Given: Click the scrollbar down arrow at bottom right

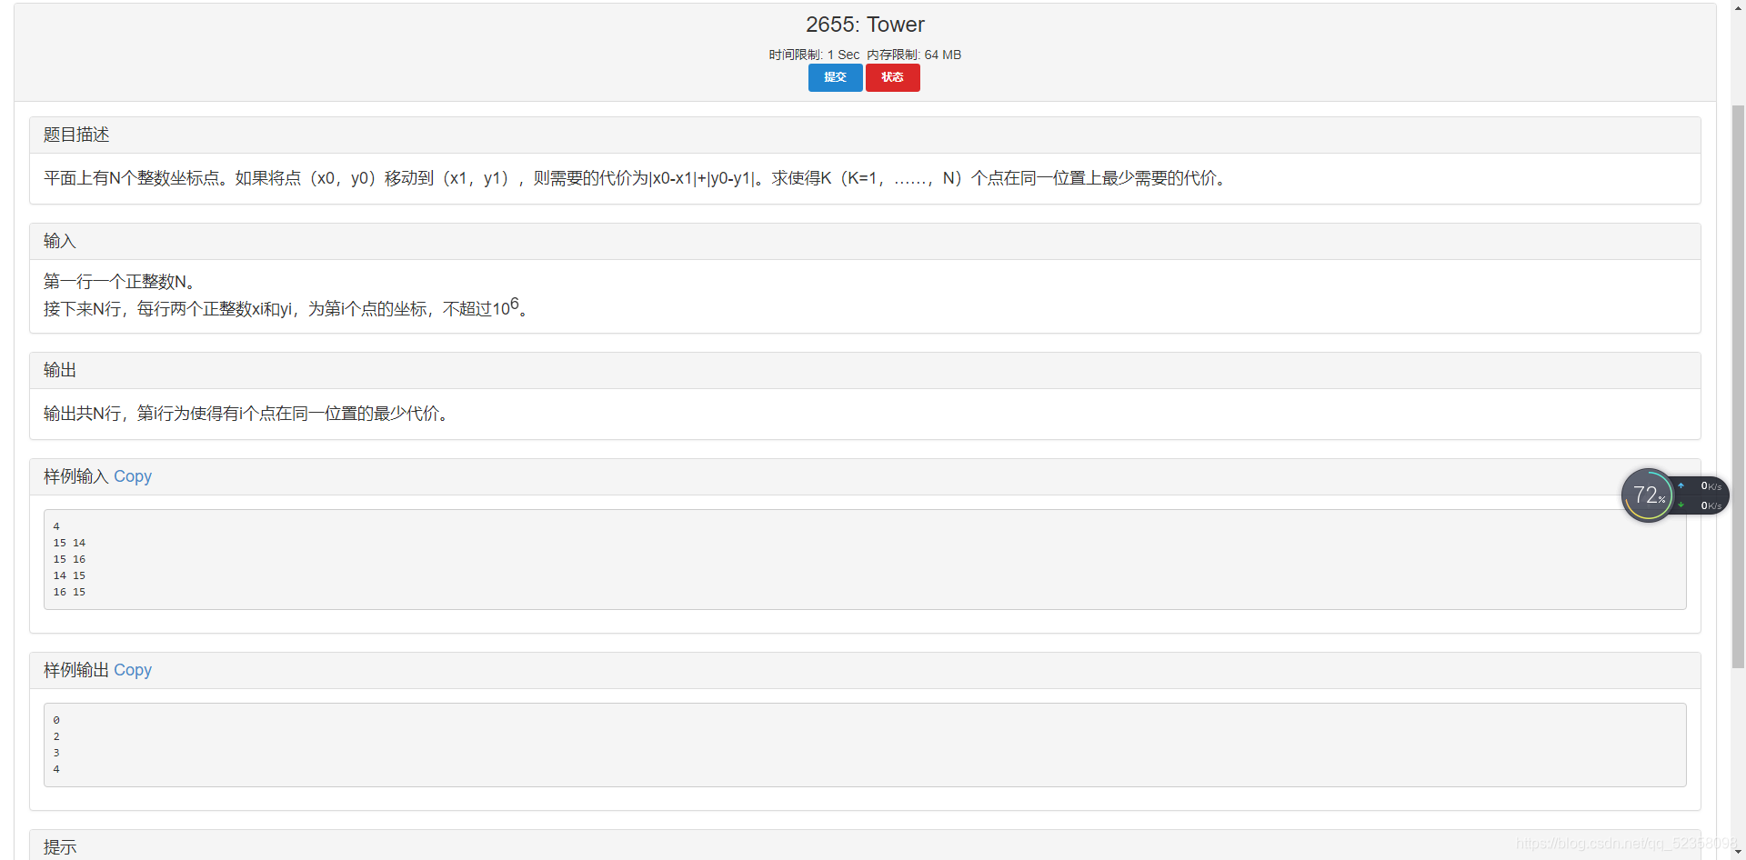Looking at the screenshot, I should click(1740, 853).
